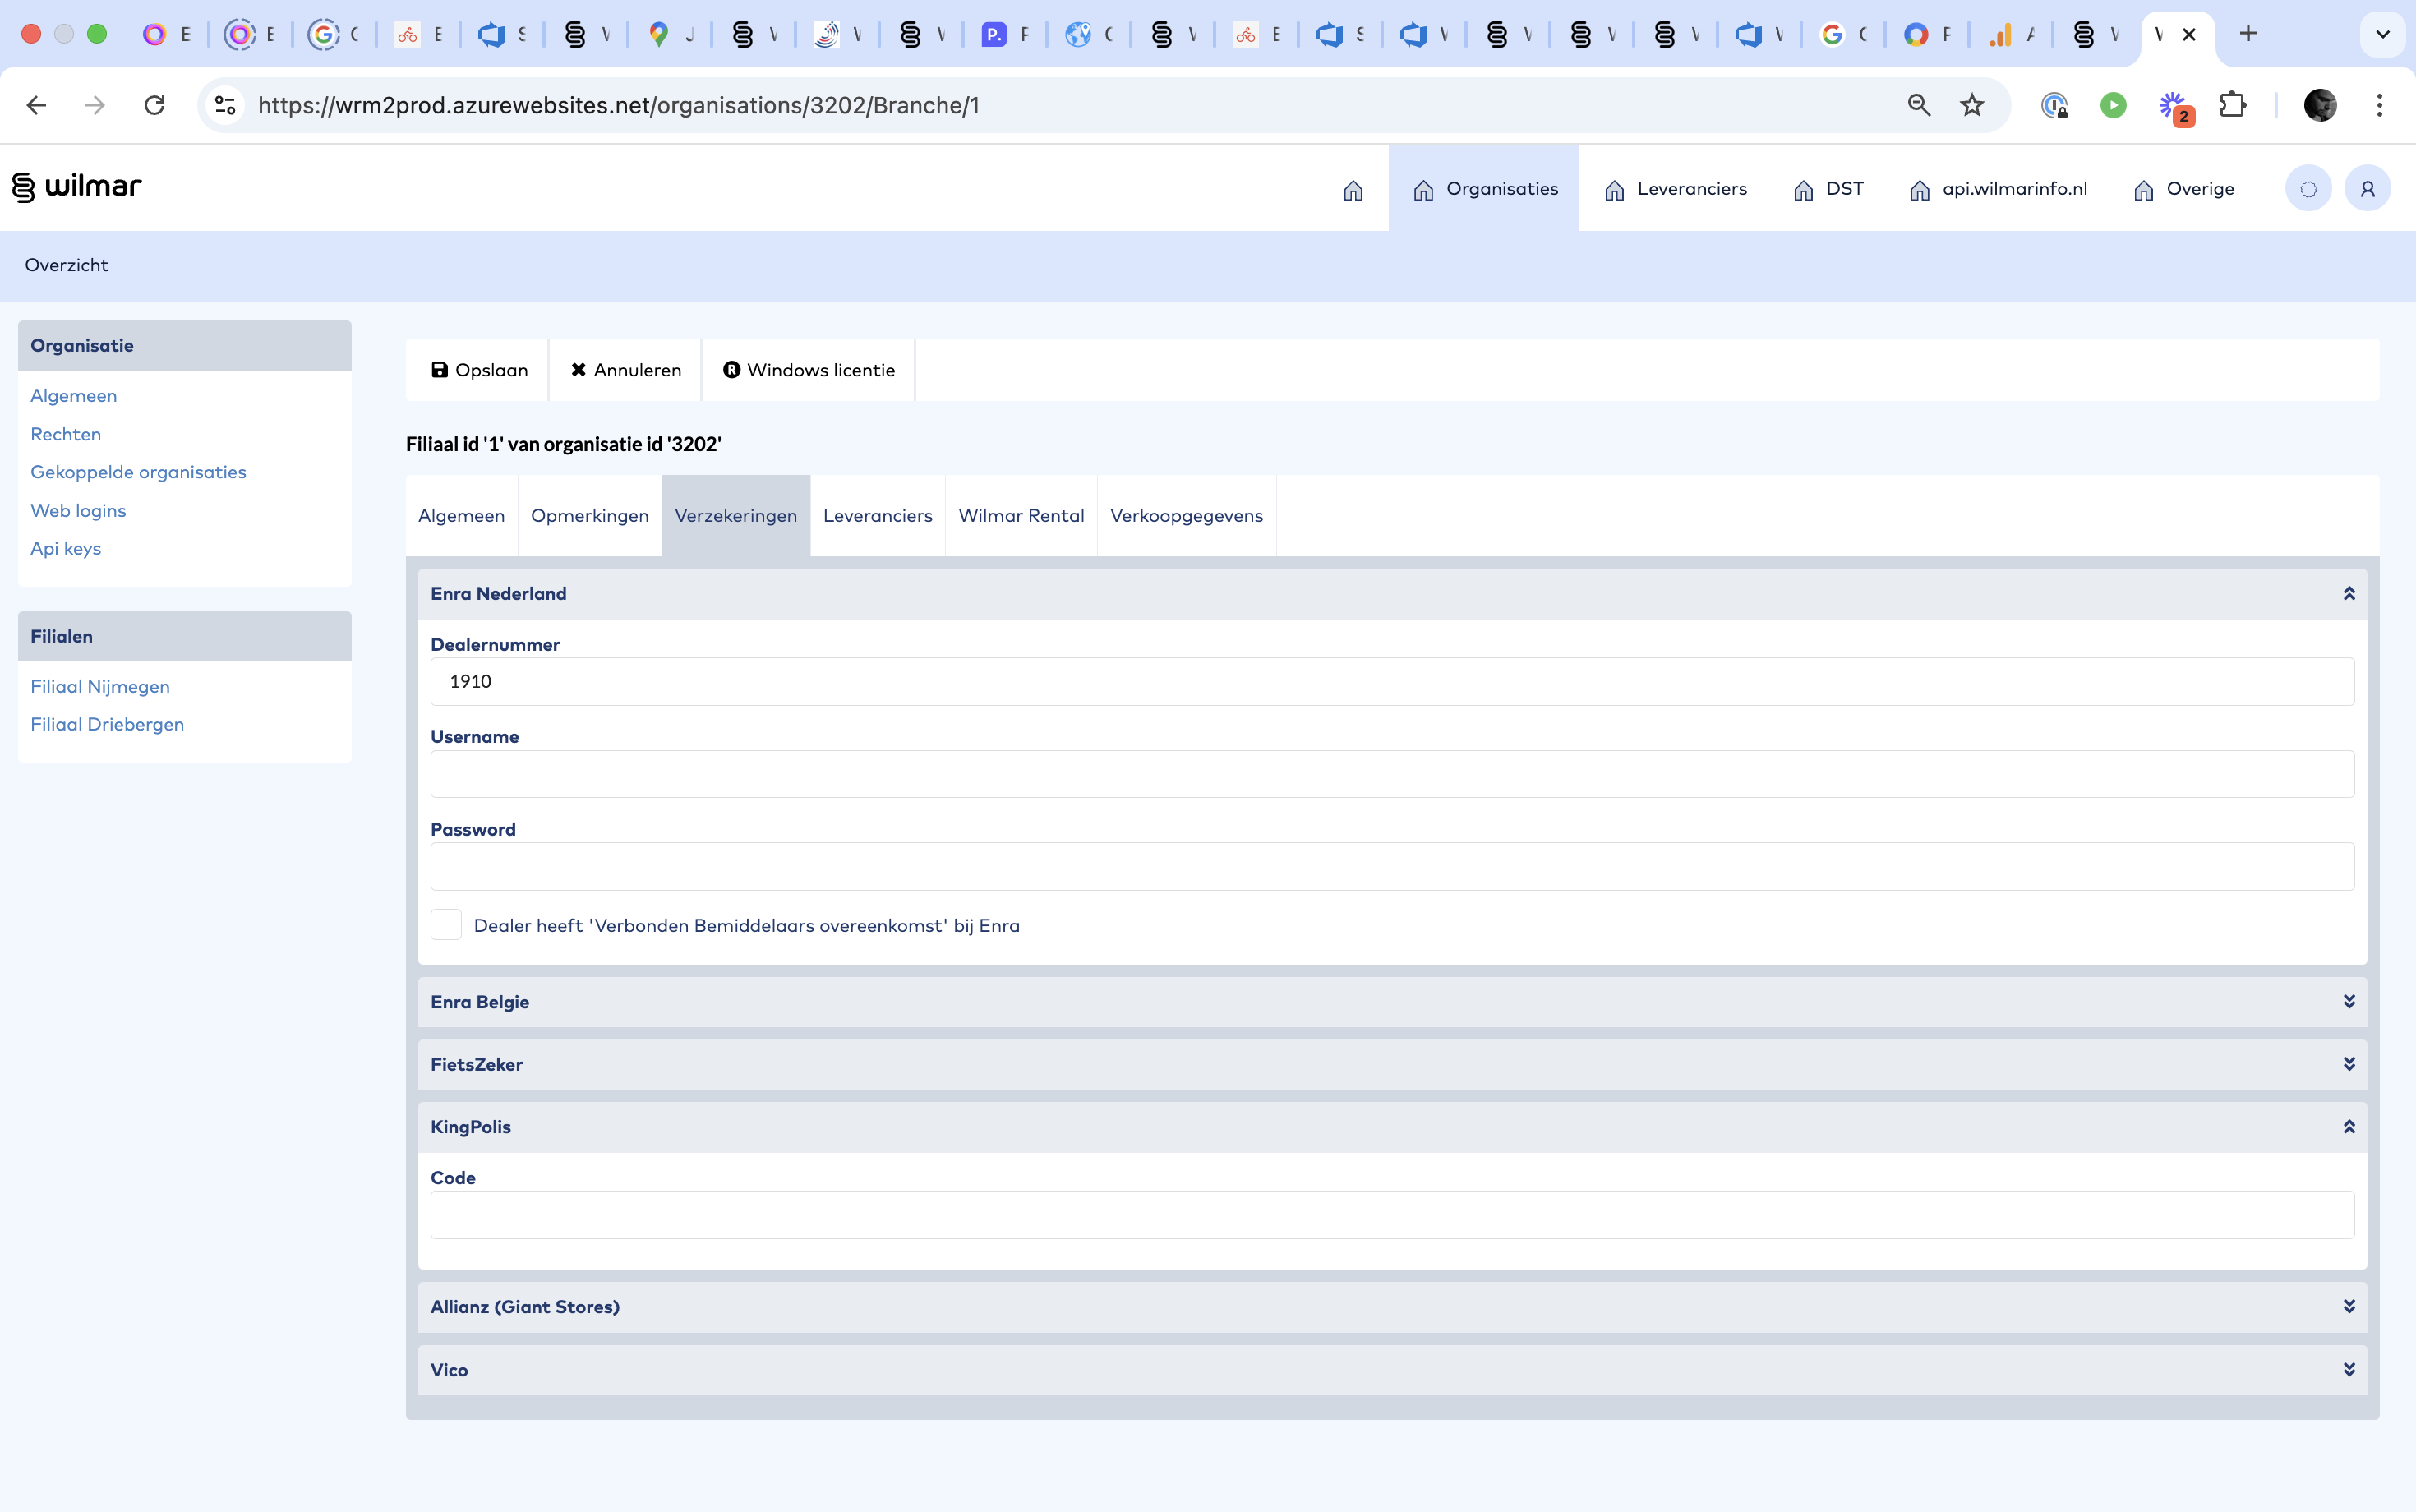Expand the FietsZeker section

point(2349,1064)
